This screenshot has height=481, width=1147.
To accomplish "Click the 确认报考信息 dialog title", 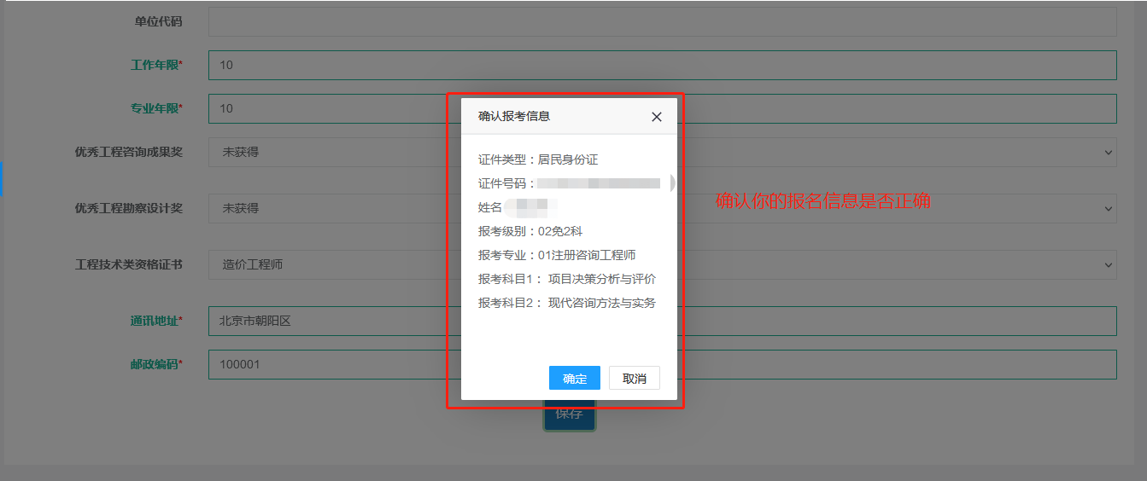I will point(514,116).
